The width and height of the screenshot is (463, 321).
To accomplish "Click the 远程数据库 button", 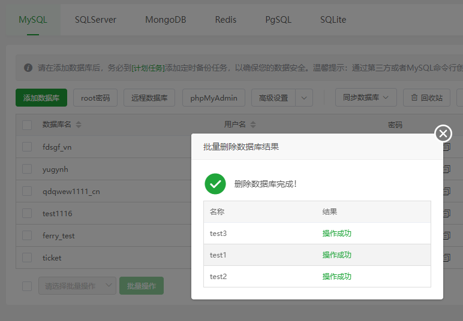I will tap(149, 98).
